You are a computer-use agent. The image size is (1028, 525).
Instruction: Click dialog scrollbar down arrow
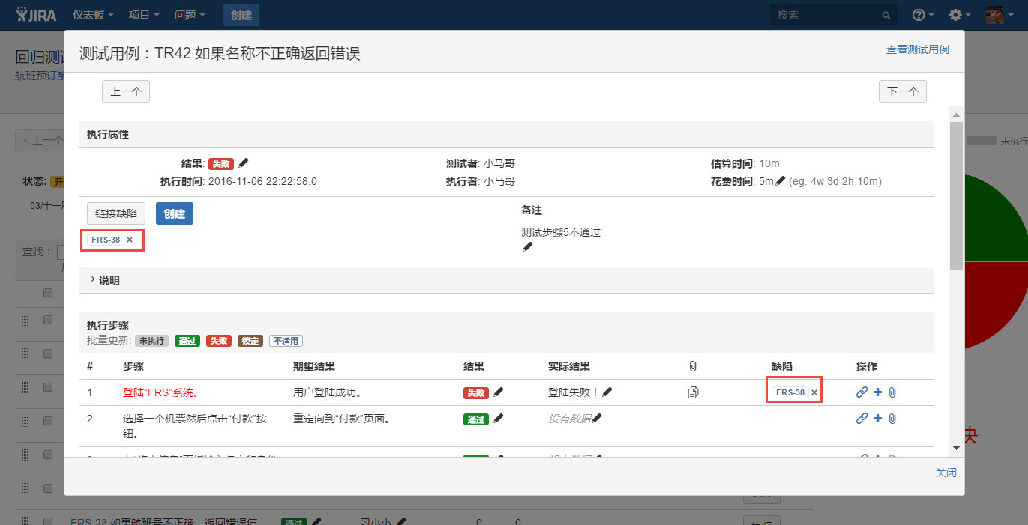[955, 447]
